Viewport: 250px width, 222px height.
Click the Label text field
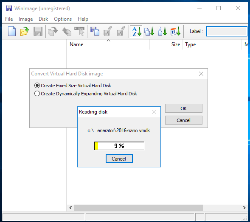click(227, 31)
